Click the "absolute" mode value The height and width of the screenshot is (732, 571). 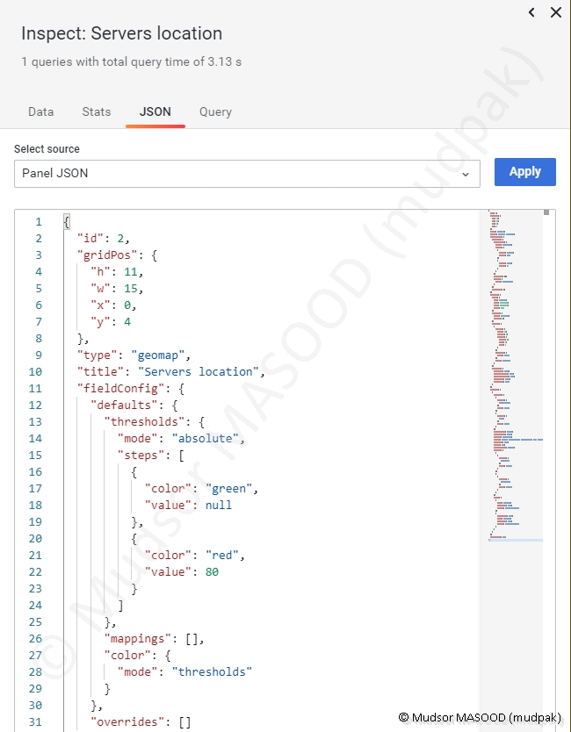pyautogui.click(x=206, y=438)
